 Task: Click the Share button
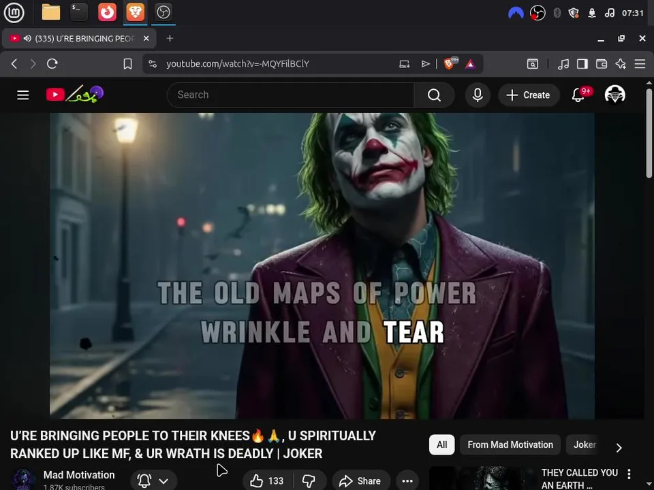[361, 481]
